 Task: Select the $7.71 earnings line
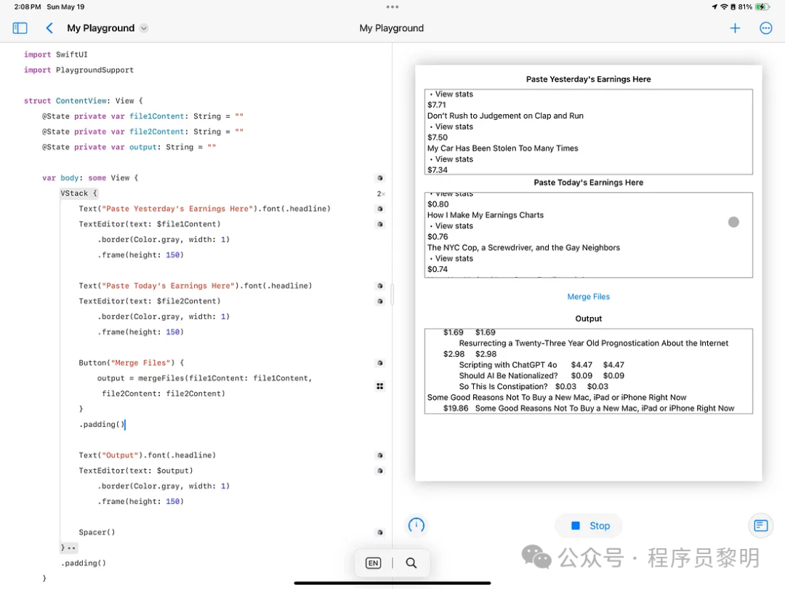pos(437,105)
